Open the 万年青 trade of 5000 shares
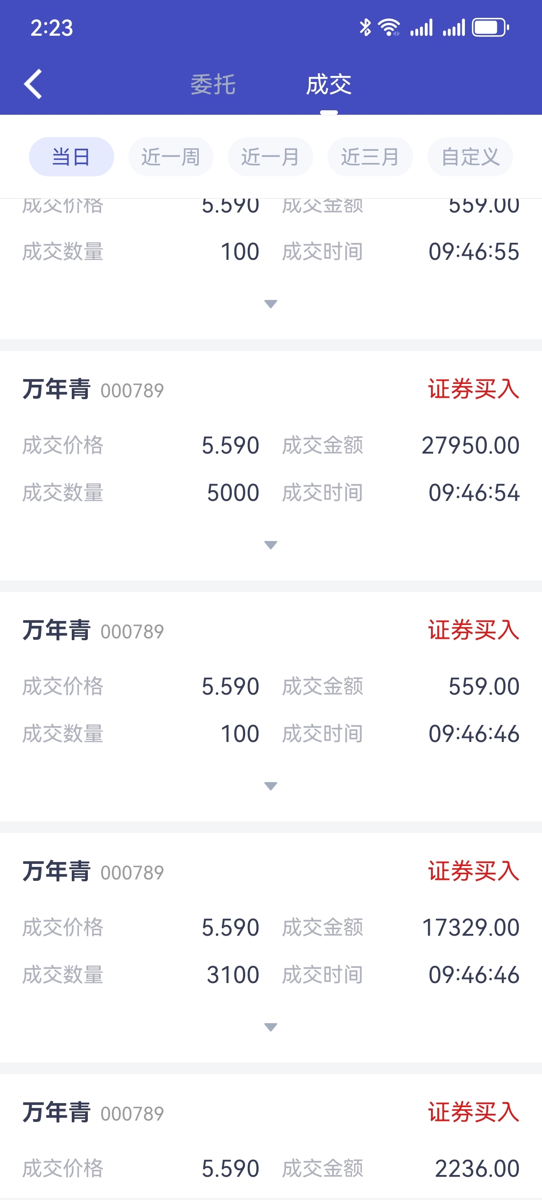Viewport: 542px width, 1200px height. pyautogui.click(x=271, y=466)
